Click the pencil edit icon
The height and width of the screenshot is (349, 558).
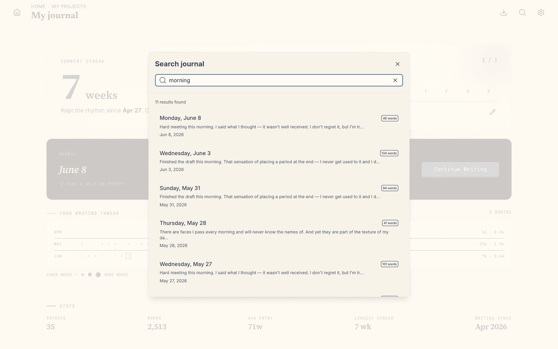(x=493, y=112)
